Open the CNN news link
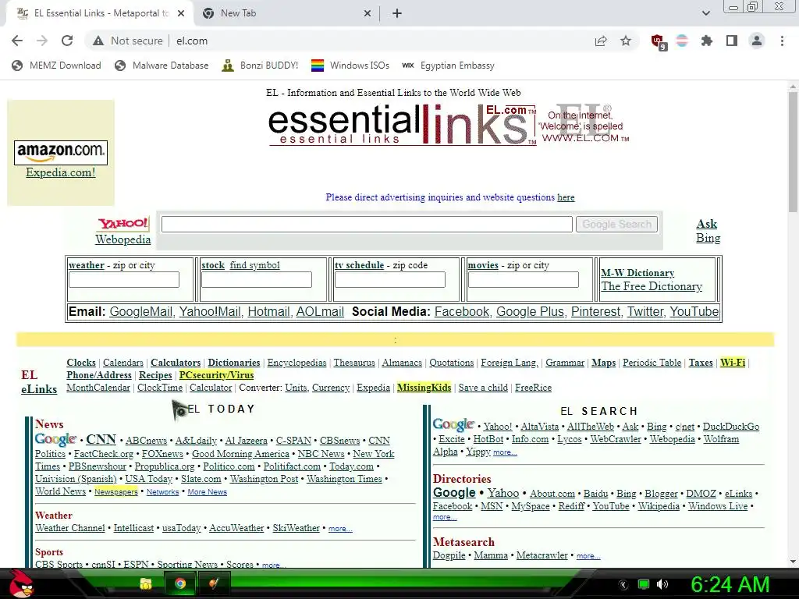 click(101, 439)
